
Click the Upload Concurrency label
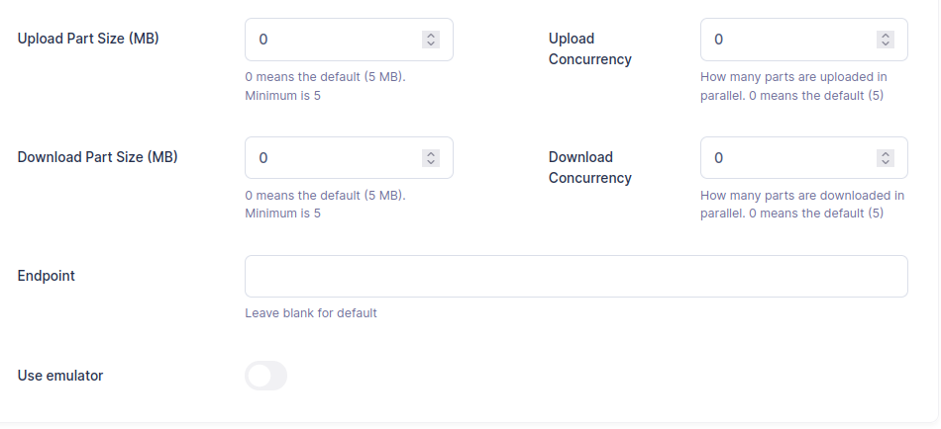[589, 49]
